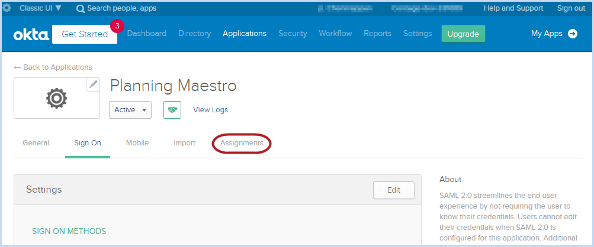
Task: Open the Applications menu
Action: pyautogui.click(x=245, y=33)
